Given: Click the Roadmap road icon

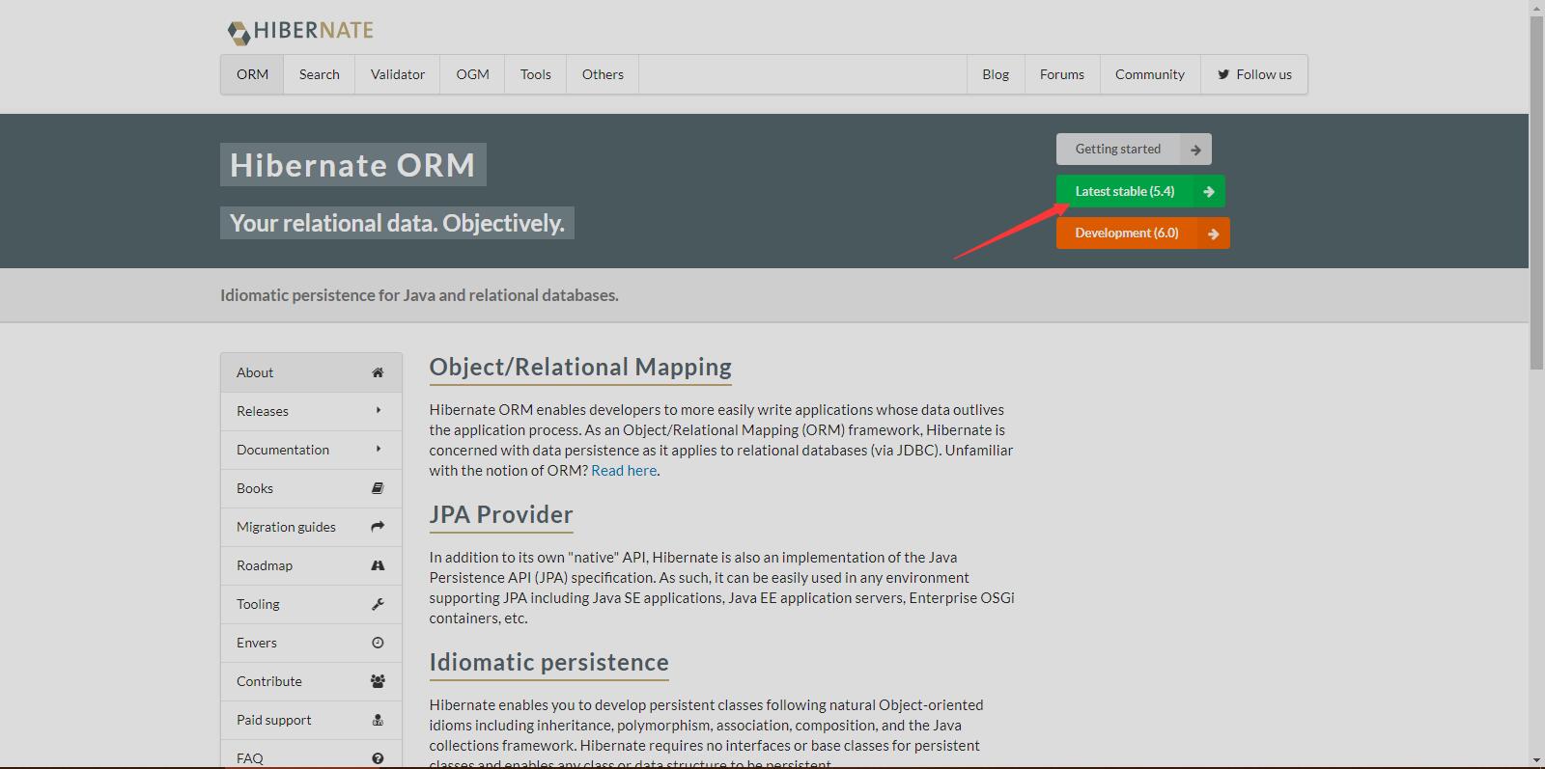Looking at the screenshot, I should [x=378, y=565].
